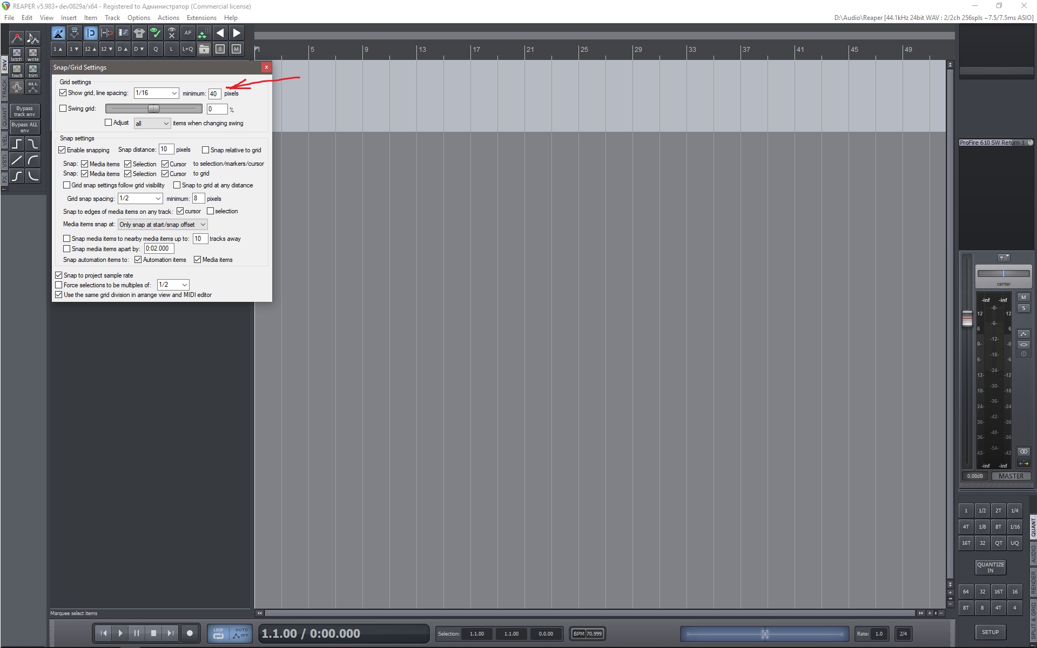Image resolution: width=1037 pixels, height=648 pixels.
Task: Toggle the Loop repeat button
Action: tap(218, 633)
